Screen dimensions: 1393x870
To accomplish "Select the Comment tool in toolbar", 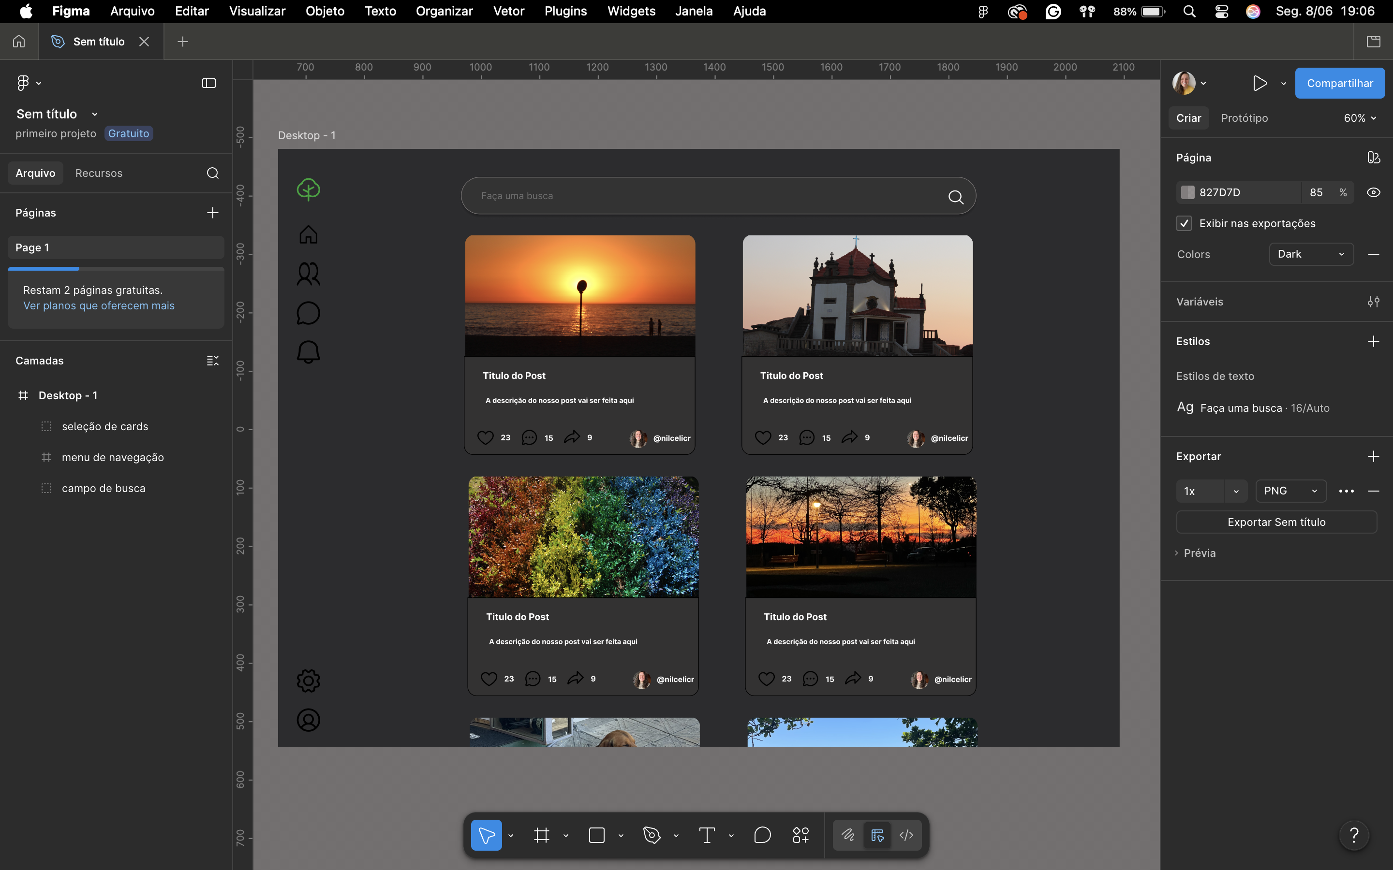I will [762, 835].
